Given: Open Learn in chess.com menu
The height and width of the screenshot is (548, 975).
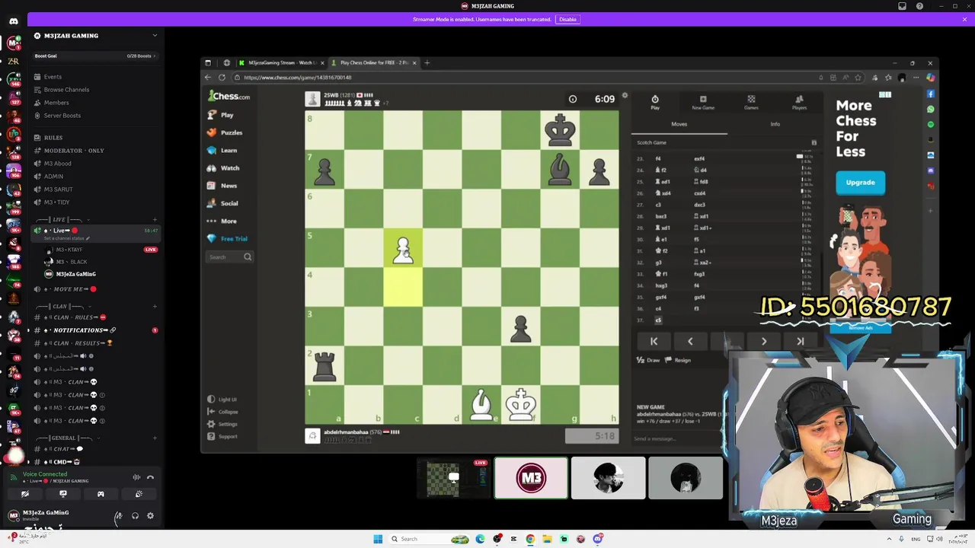Looking at the screenshot, I should 229,150.
